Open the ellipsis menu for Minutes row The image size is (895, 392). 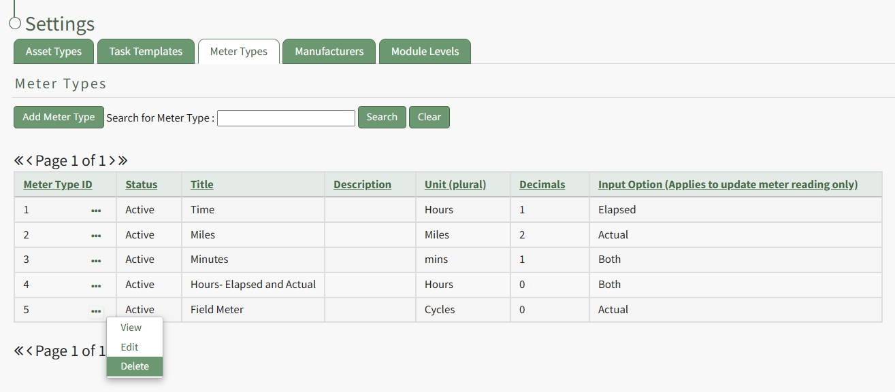96,260
